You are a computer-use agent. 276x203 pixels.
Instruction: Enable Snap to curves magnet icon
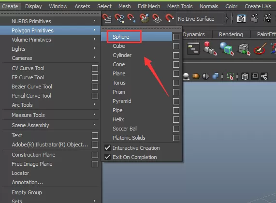pos(119,18)
